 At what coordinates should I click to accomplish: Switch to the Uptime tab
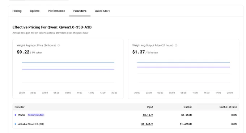tap(35, 11)
